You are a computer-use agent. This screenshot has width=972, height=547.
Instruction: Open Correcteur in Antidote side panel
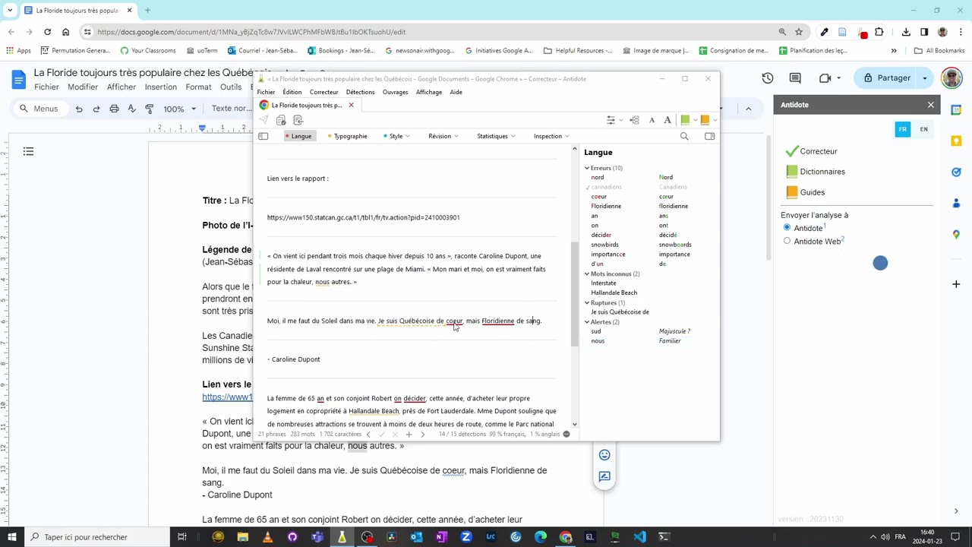[x=811, y=151]
